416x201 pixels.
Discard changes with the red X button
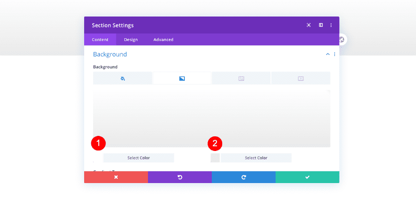pos(116,177)
